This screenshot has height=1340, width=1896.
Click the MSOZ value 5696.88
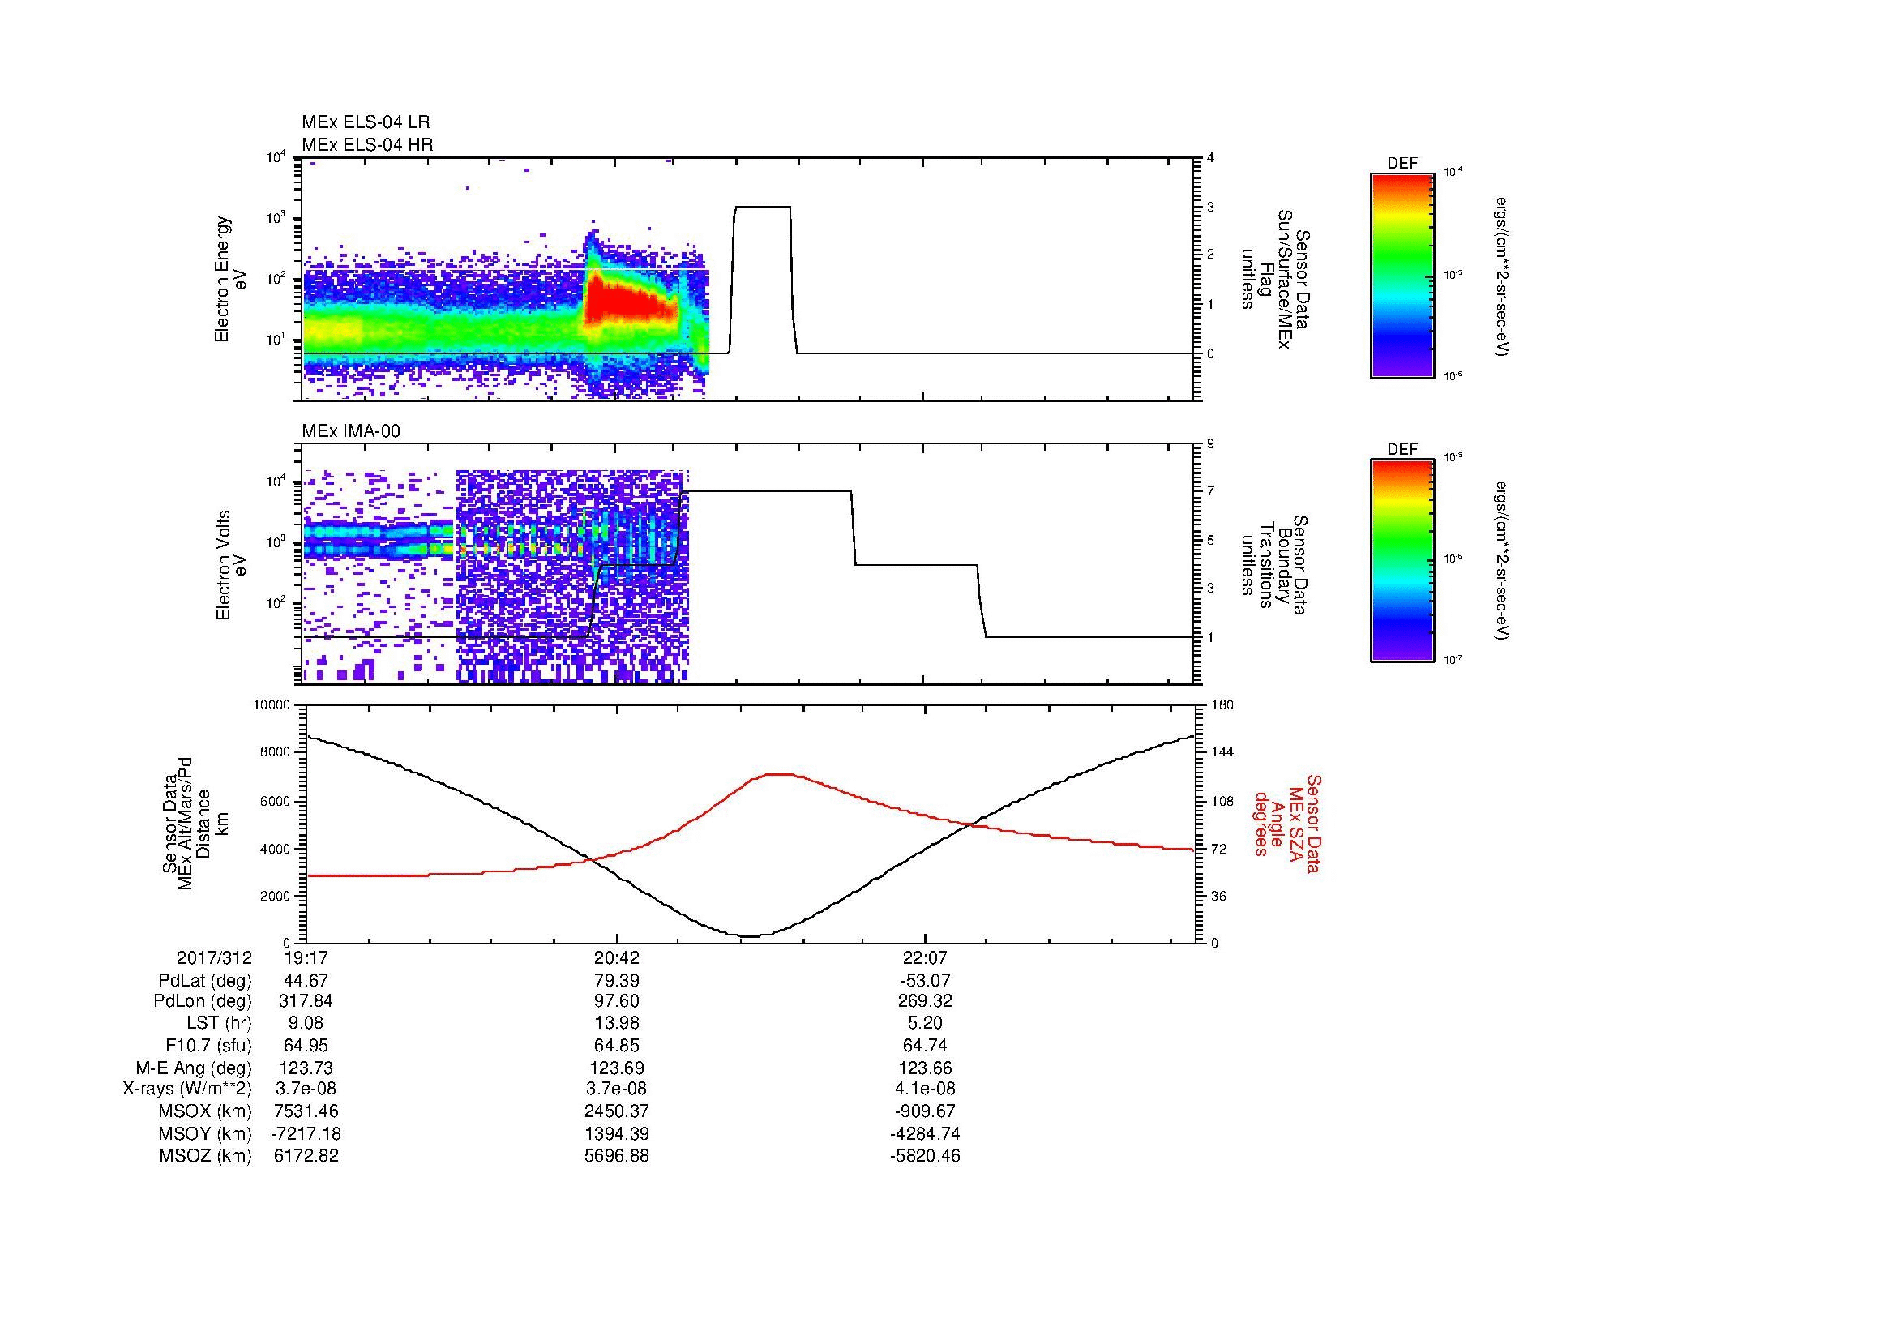pos(616,1157)
